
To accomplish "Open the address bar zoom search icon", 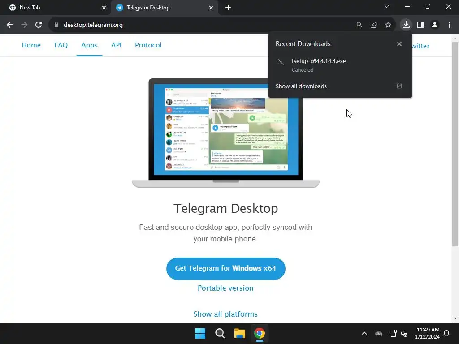I will [x=359, y=25].
